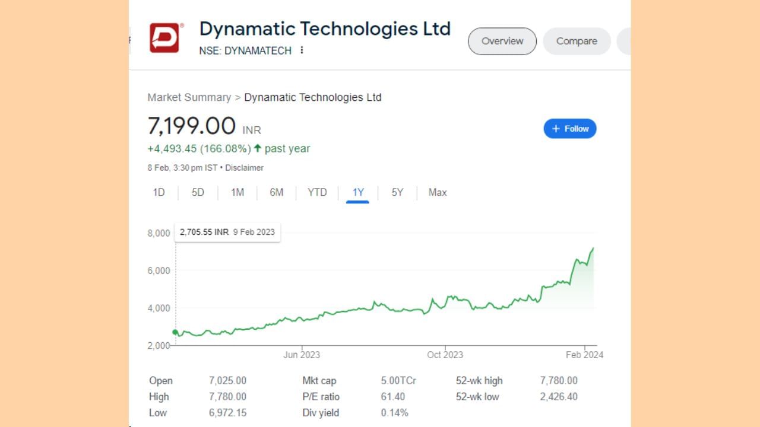Viewport: 760px width, 427px height.
Task: Click the 2,705.55 INR chart tooltip
Action: (x=227, y=232)
